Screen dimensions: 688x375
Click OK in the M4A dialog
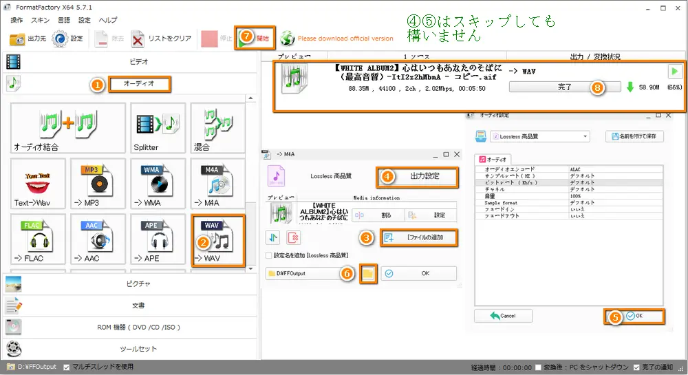click(418, 274)
